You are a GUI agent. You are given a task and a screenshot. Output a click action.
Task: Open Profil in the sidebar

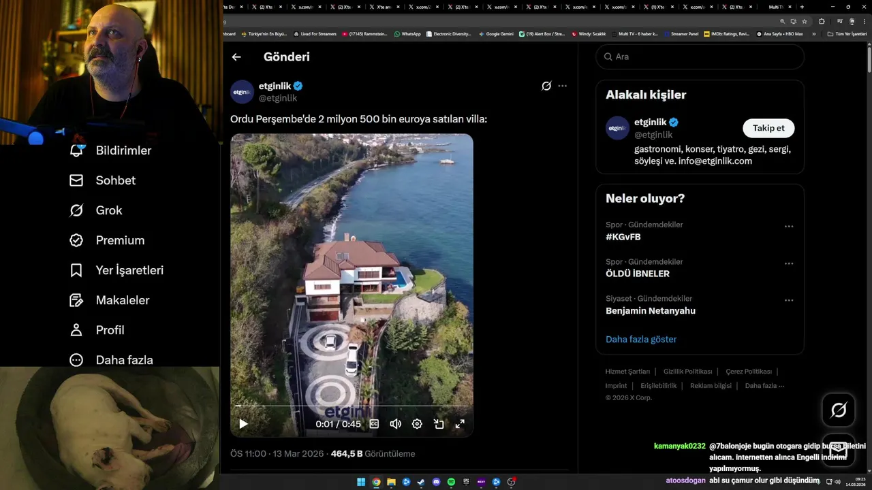pyautogui.click(x=97, y=330)
